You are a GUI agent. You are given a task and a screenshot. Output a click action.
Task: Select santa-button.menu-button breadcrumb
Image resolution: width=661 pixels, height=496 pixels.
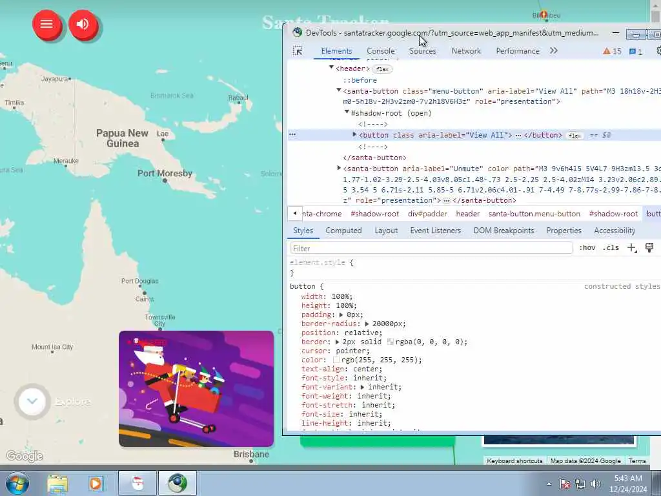coord(534,214)
